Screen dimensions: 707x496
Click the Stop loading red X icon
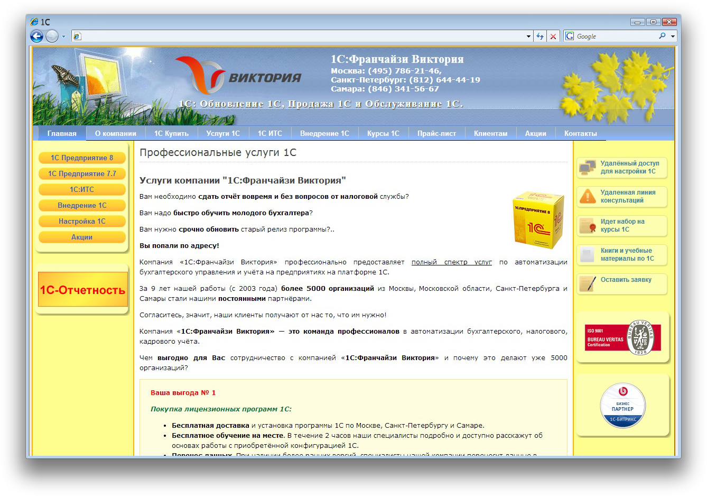point(553,36)
